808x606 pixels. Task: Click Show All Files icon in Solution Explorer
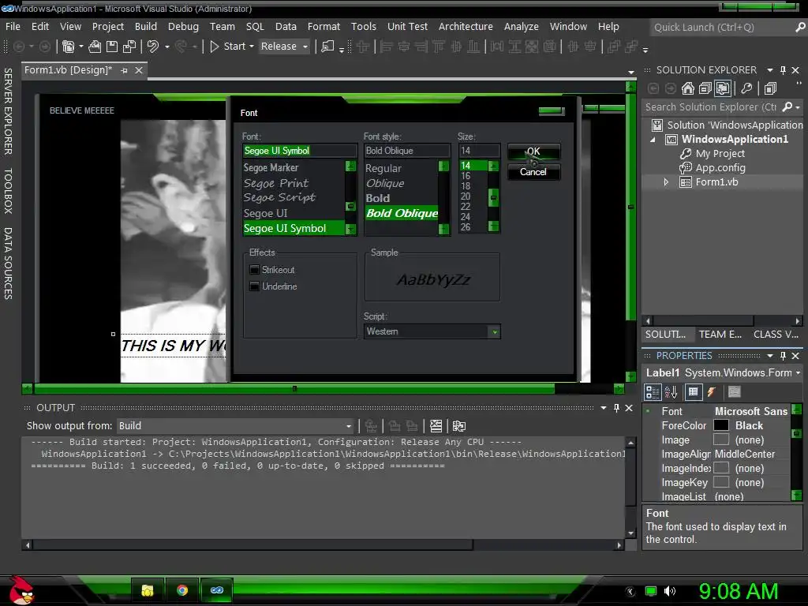[723, 88]
